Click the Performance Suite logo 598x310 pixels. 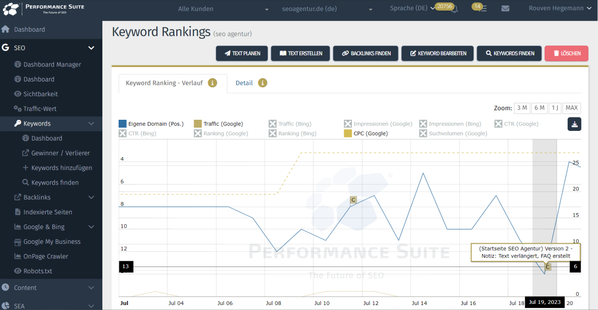pos(43,9)
